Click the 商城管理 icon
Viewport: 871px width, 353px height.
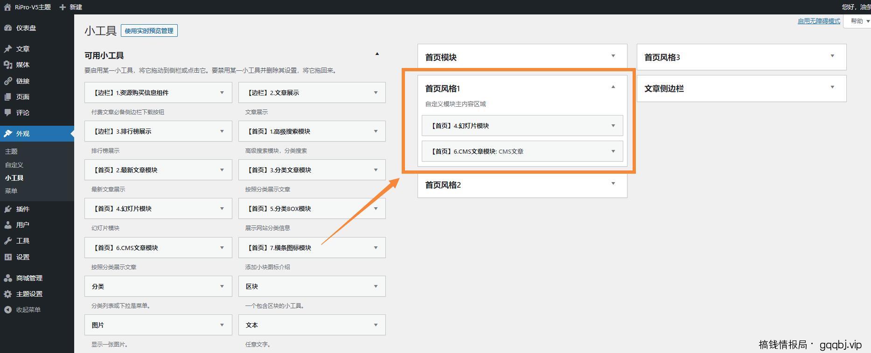[x=8, y=278]
